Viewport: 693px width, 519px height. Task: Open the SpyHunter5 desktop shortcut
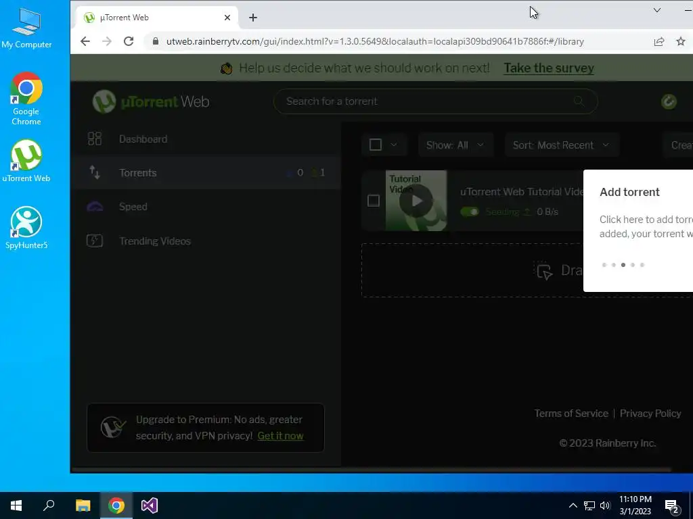(26, 228)
